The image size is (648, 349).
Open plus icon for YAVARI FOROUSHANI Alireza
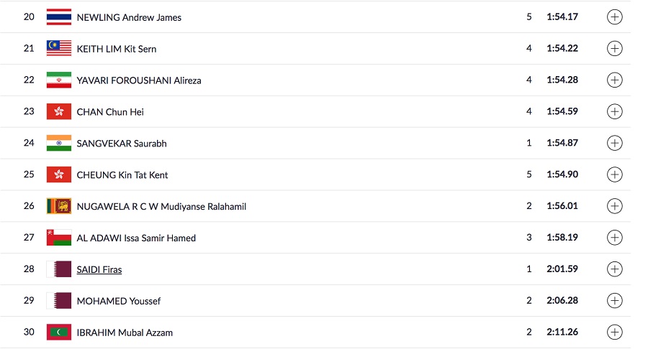tap(615, 80)
